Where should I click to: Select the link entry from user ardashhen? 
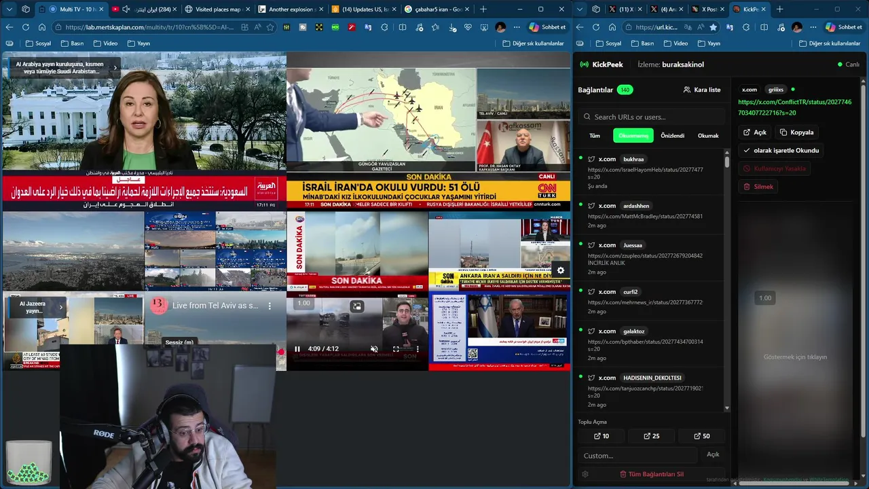pos(648,215)
